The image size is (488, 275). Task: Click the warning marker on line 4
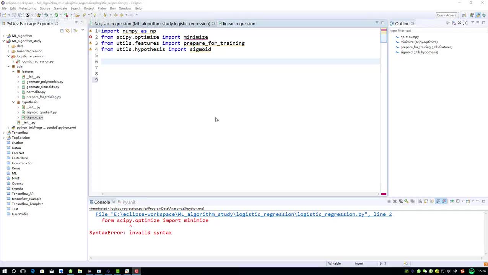tap(91, 49)
